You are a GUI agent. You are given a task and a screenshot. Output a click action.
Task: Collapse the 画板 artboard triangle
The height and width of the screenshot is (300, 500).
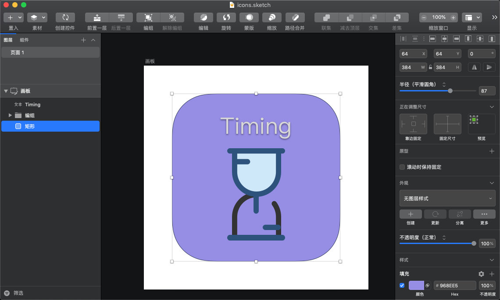coord(6,91)
